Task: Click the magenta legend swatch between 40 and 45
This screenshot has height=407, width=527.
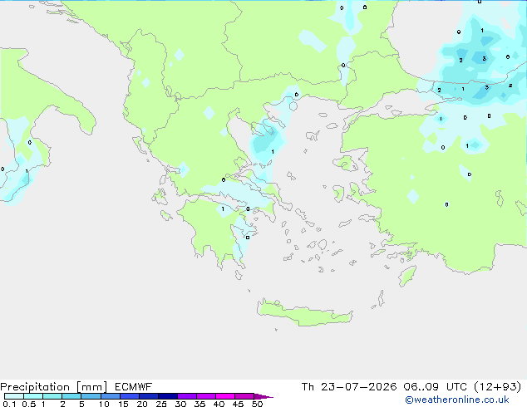Action: pos(225,396)
